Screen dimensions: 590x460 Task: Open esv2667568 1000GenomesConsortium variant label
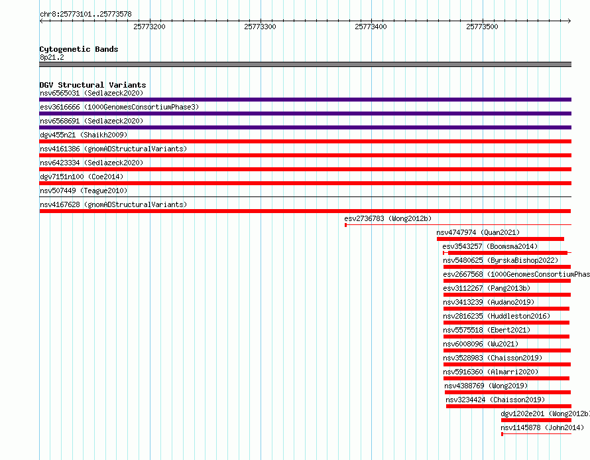coord(516,274)
